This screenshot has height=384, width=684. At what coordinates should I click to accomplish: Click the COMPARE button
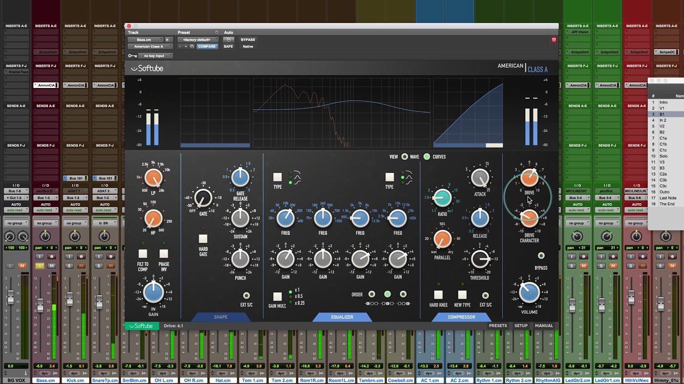click(207, 46)
